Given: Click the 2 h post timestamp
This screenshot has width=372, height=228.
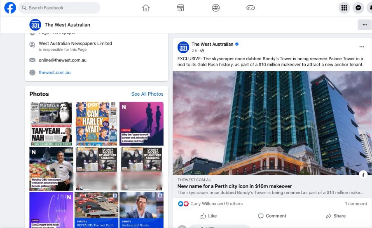Looking at the screenshot, I should coord(194,51).
